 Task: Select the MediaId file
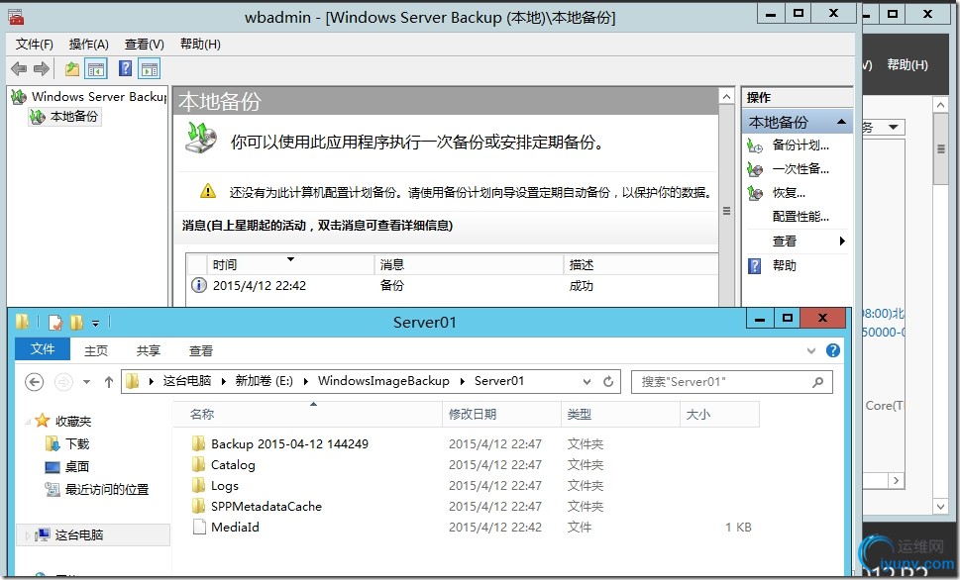point(235,528)
